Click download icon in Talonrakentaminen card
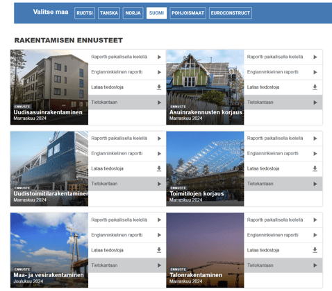 coord(315,250)
